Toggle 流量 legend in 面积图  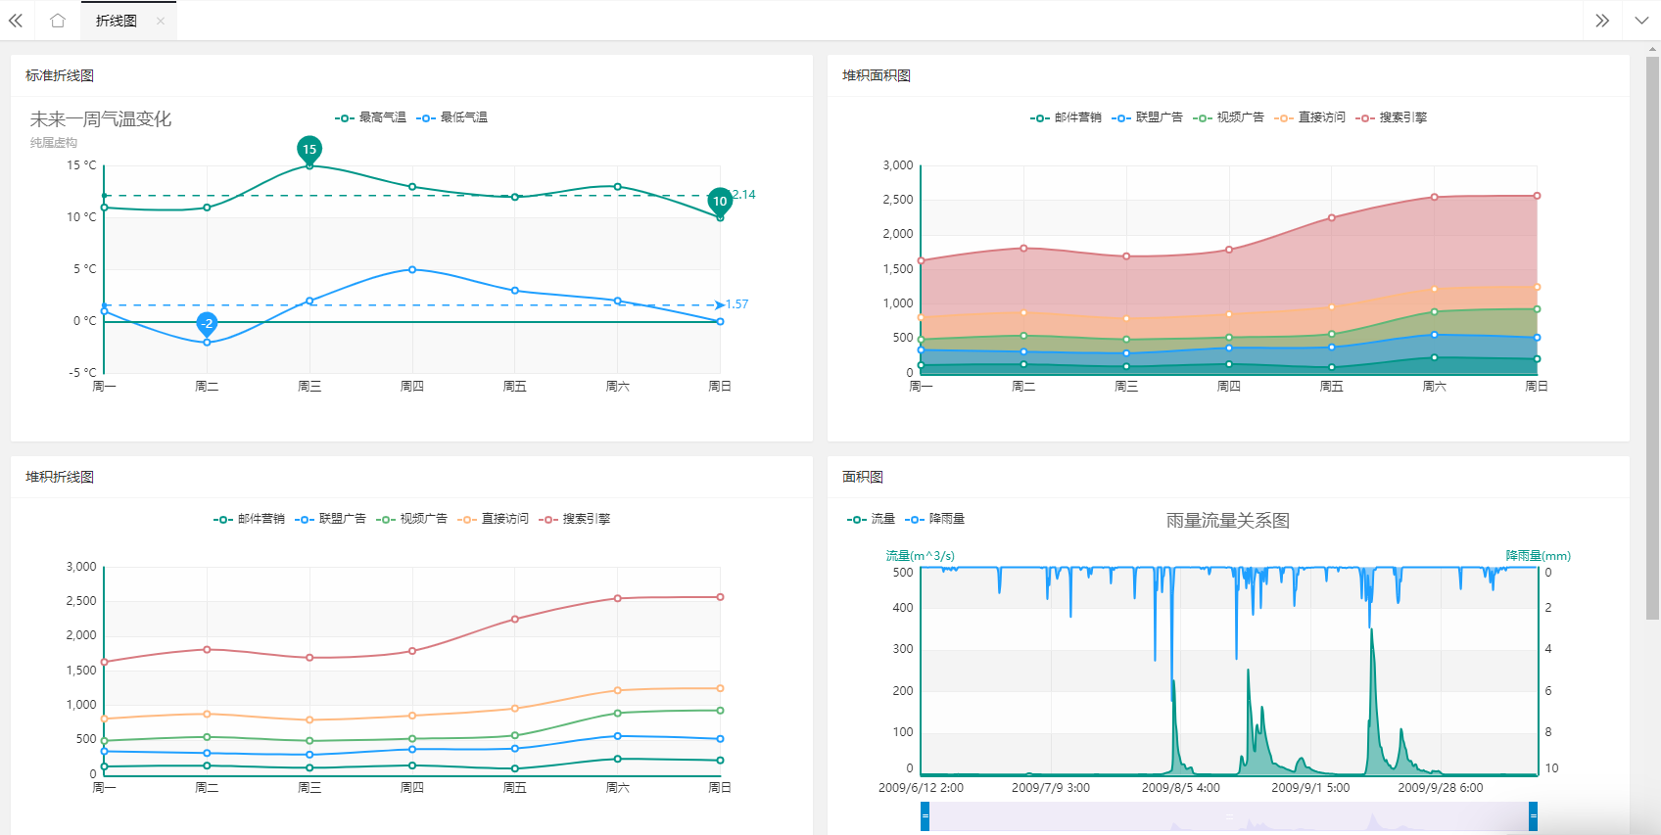[x=871, y=519]
